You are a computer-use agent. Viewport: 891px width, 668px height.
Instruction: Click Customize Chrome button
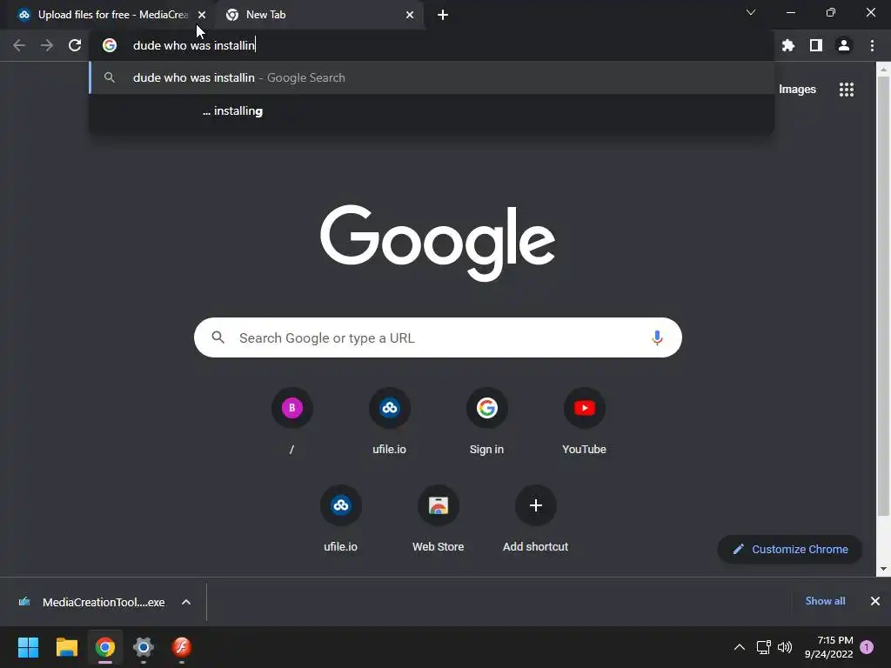[790, 550]
